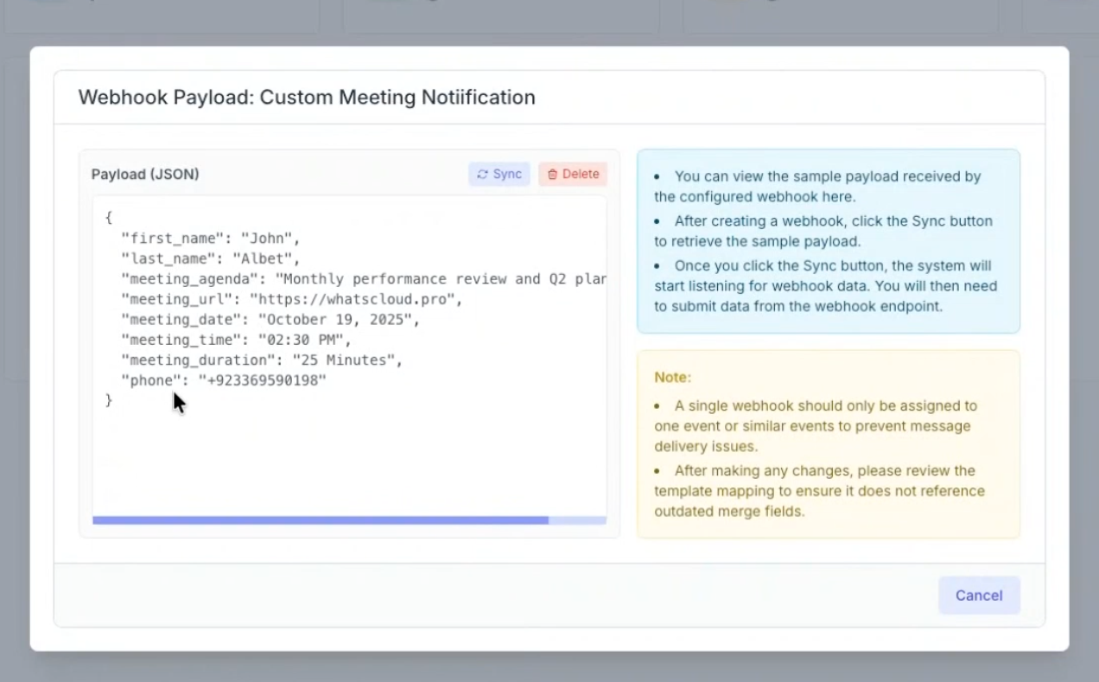This screenshot has width=1099, height=682.
Task: Cancel the webhook payload dialog
Action: (978, 595)
